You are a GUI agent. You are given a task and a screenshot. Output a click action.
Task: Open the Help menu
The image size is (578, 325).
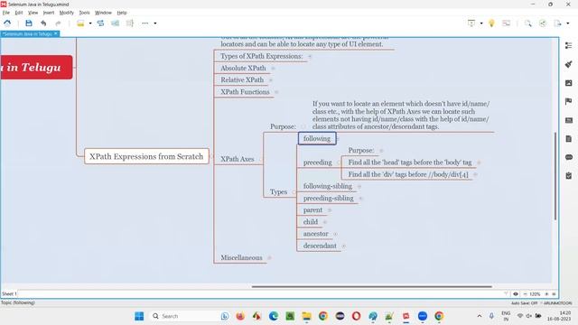pos(122,13)
